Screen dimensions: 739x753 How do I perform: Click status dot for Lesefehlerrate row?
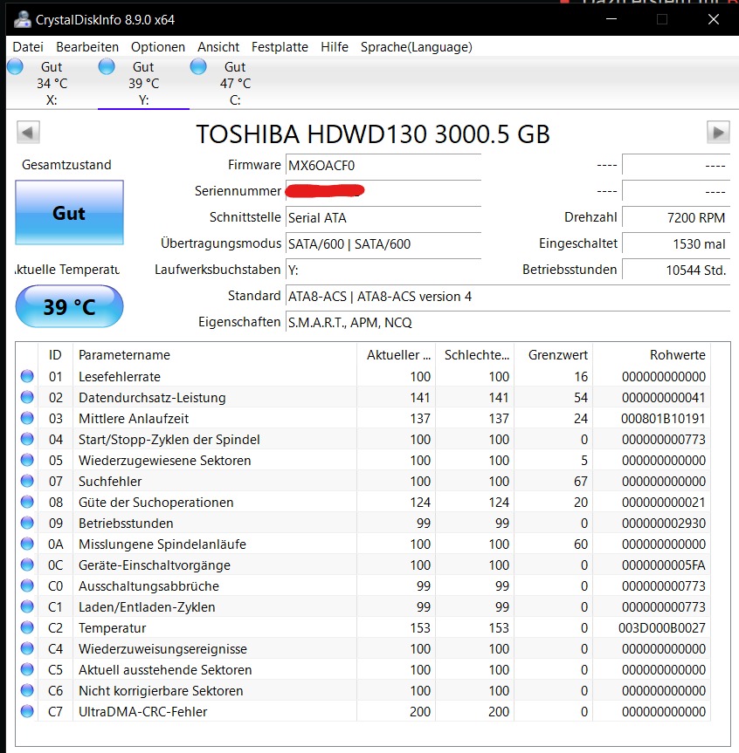(x=27, y=376)
